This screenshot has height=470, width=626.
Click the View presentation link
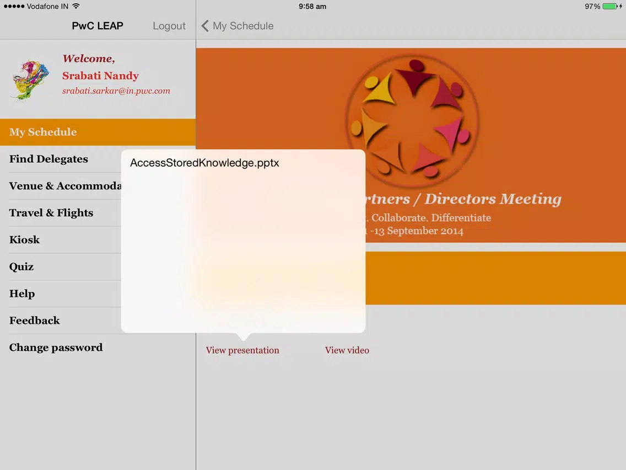242,350
